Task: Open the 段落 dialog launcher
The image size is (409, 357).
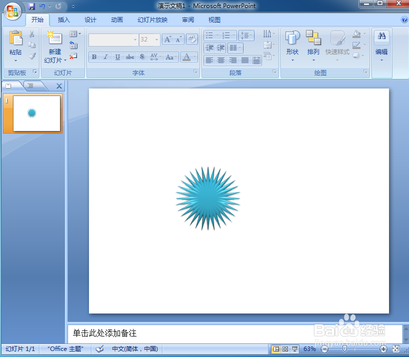Action: tap(274, 71)
